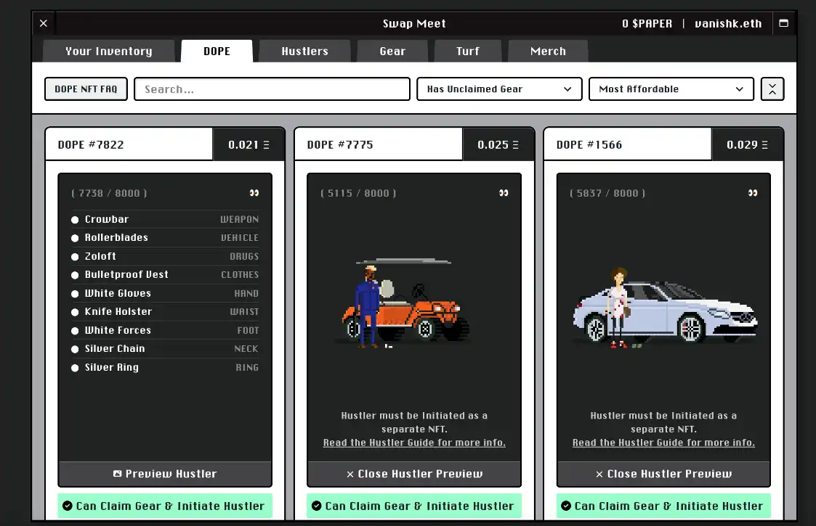The height and width of the screenshot is (526, 816).
Task: Open the Has Unclaimed Gear dropdown
Action: pos(499,89)
